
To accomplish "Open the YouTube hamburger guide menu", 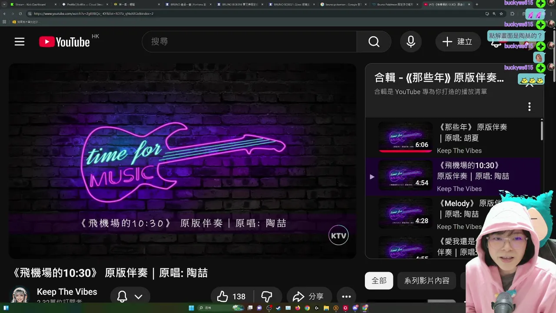I will (20, 42).
